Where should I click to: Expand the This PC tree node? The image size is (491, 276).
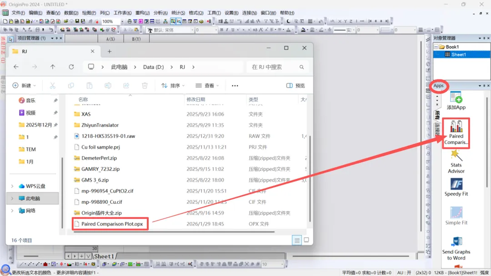[12, 198]
